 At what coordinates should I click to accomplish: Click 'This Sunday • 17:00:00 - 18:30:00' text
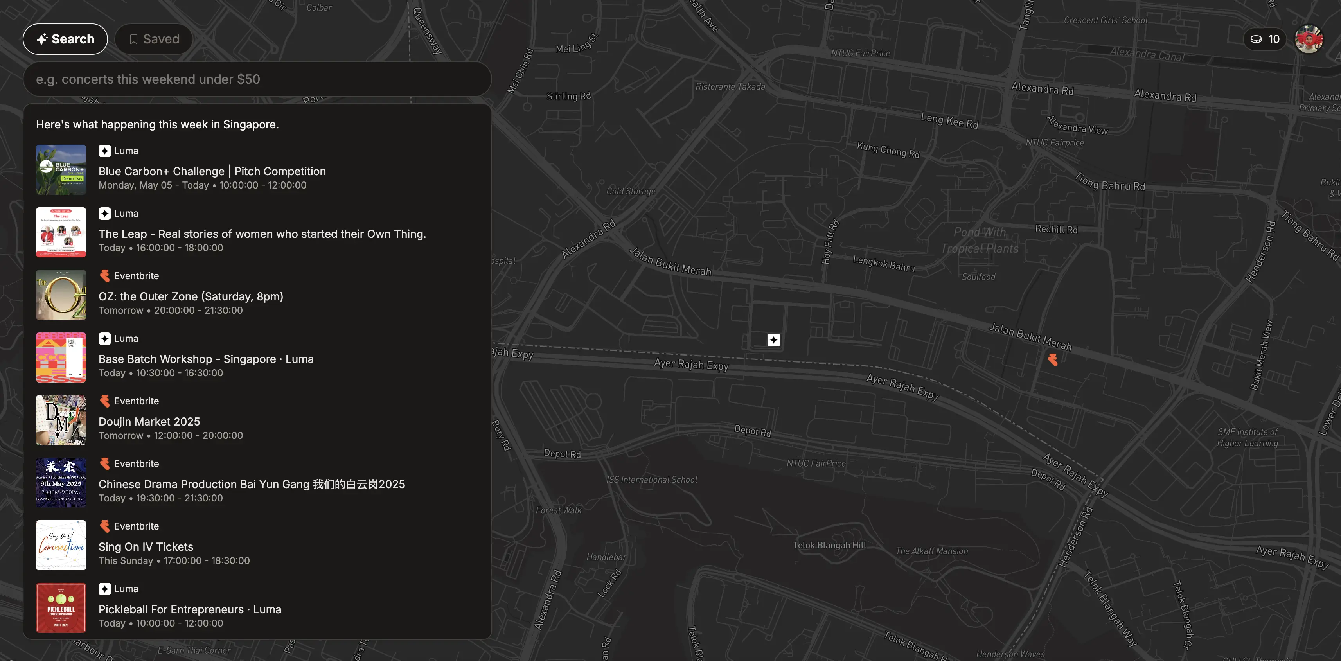pos(174,560)
